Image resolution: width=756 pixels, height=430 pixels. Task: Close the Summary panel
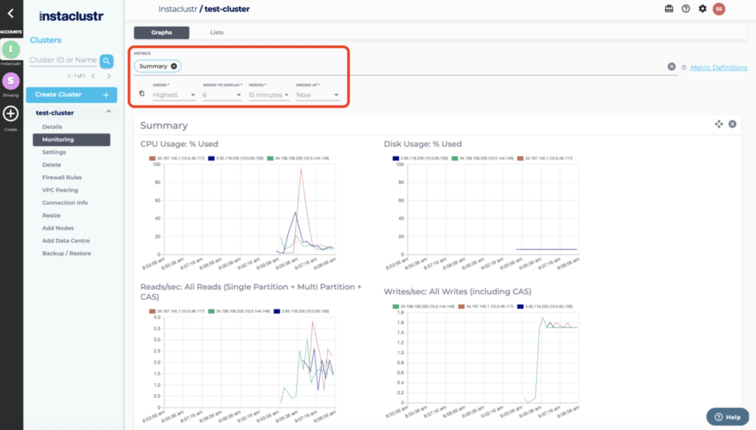coord(732,124)
